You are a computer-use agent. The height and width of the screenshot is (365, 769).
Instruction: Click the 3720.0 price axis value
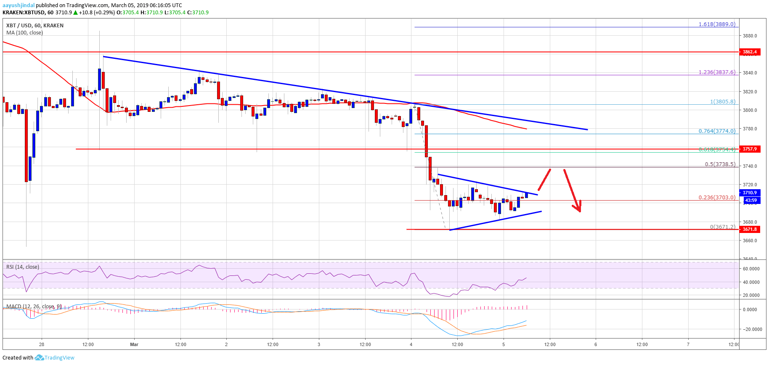(750, 185)
